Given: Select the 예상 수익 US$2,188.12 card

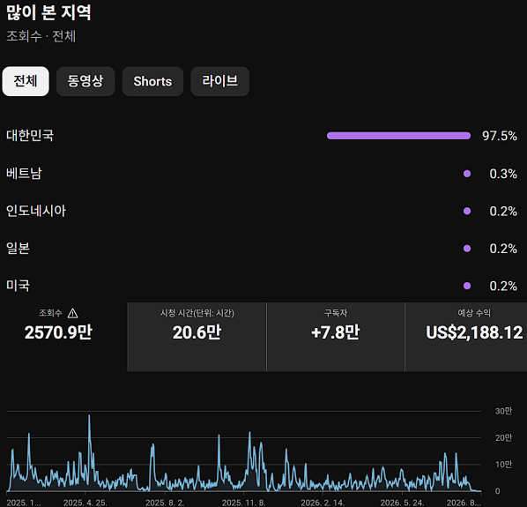Looking at the screenshot, I should coord(466,337).
